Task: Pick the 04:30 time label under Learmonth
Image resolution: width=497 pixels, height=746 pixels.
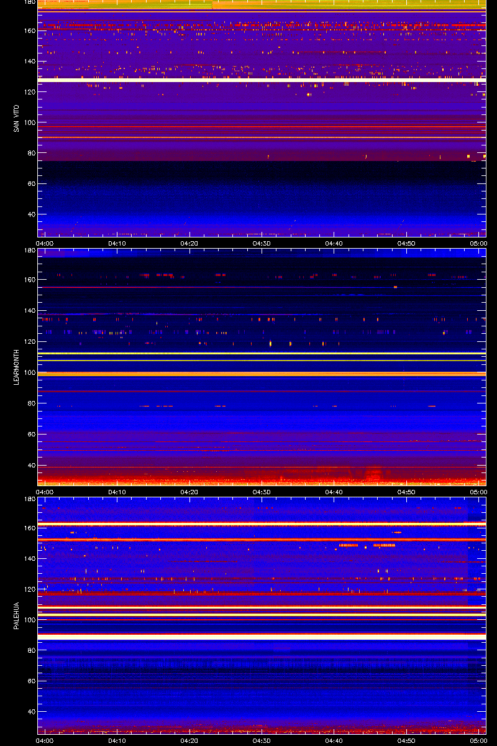Action: (x=262, y=492)
